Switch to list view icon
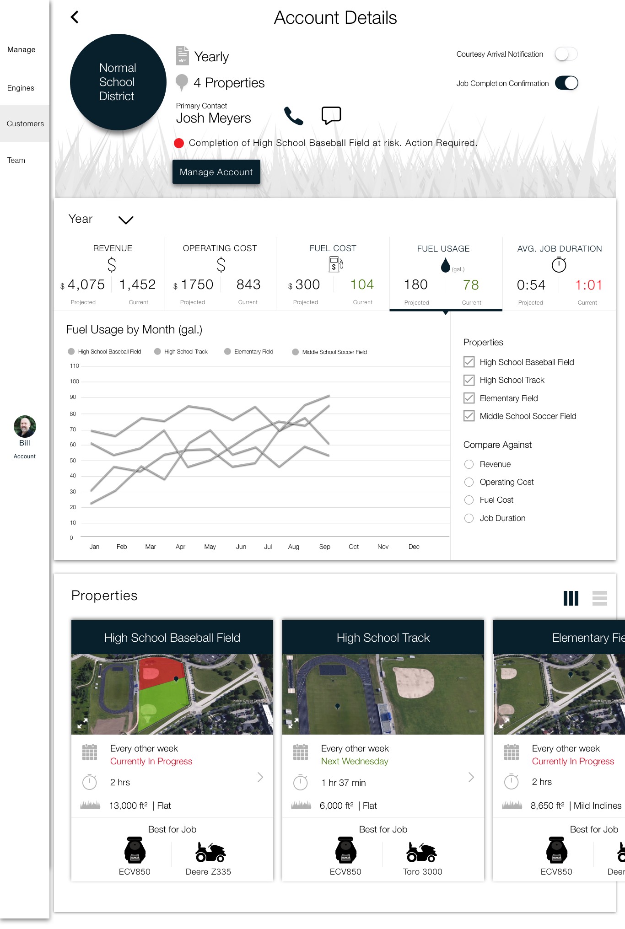The image size is (625, 929). click(599, 598)
